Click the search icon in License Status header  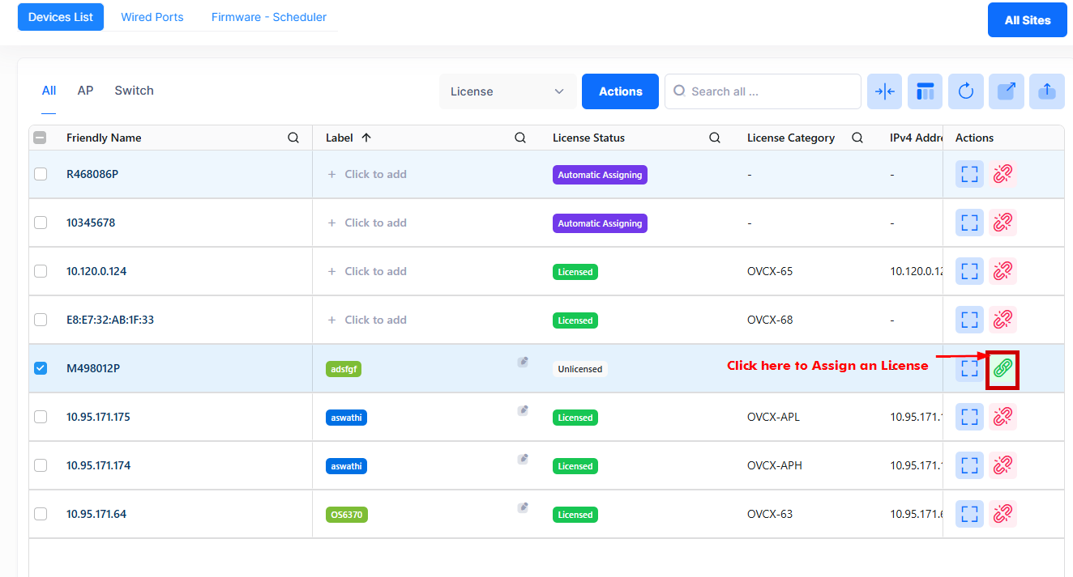[x=715, y=138]
